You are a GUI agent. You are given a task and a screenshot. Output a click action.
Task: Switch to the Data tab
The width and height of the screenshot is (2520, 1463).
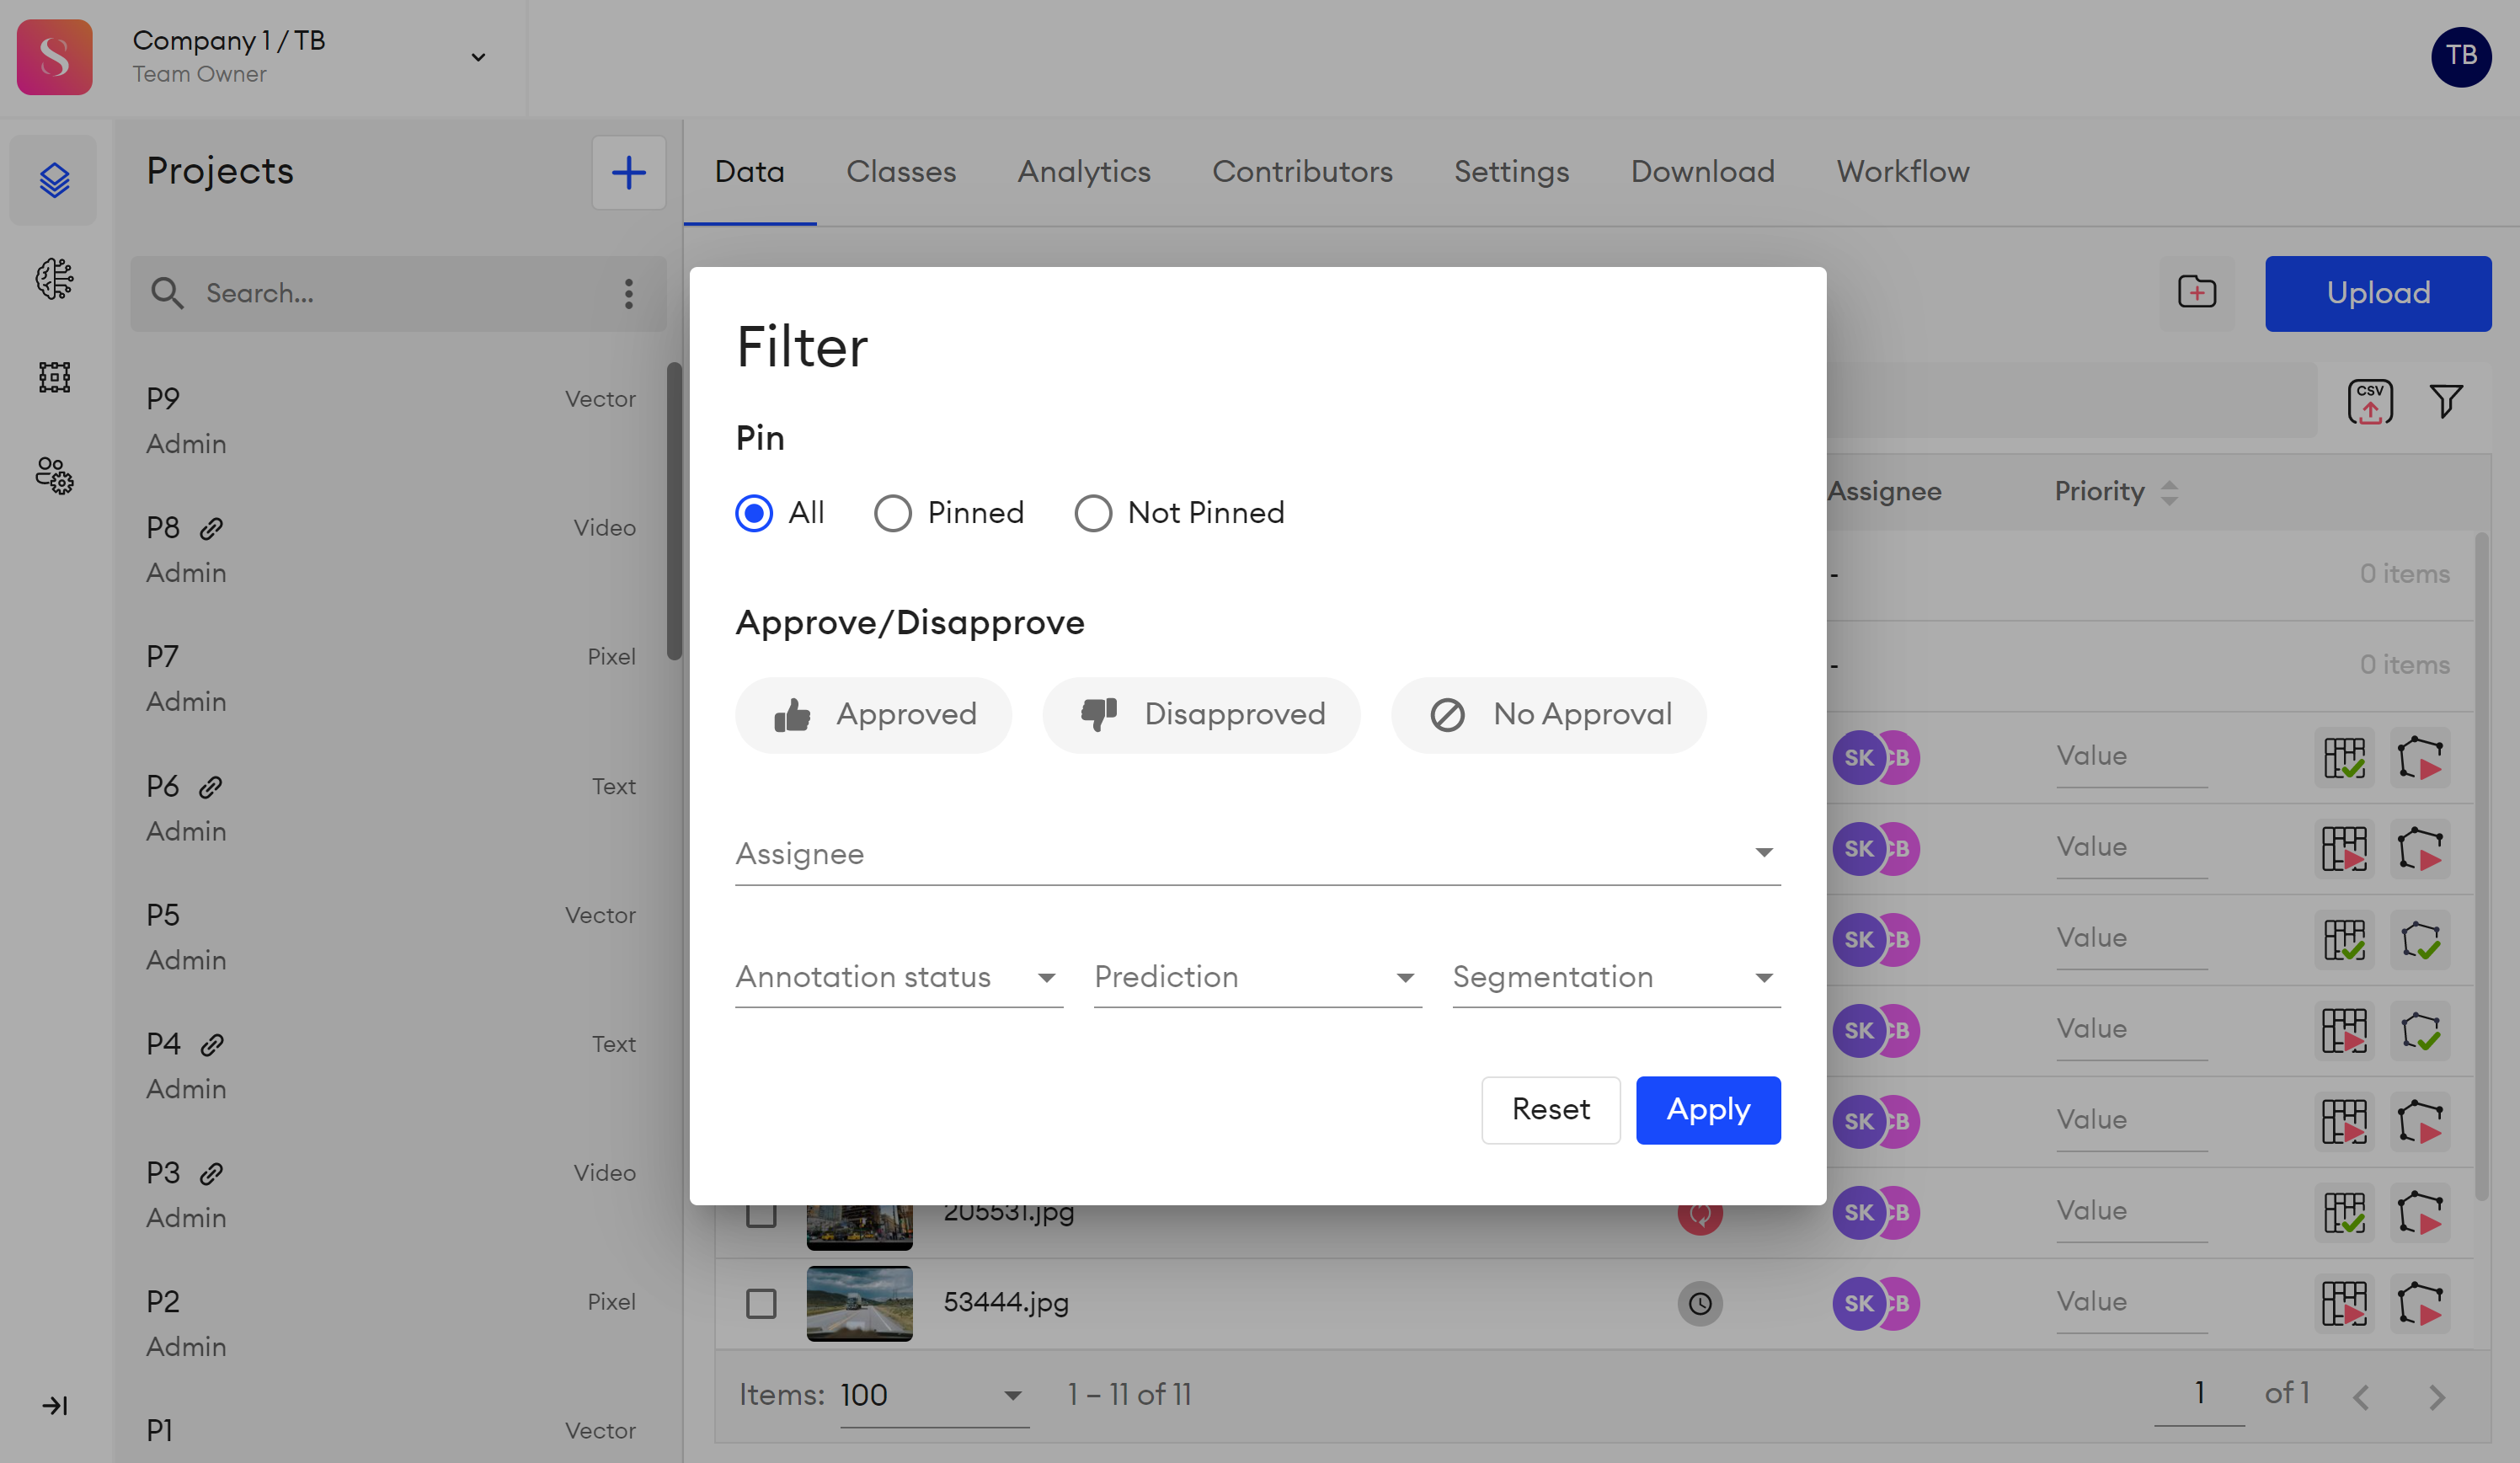click(749, 172)
